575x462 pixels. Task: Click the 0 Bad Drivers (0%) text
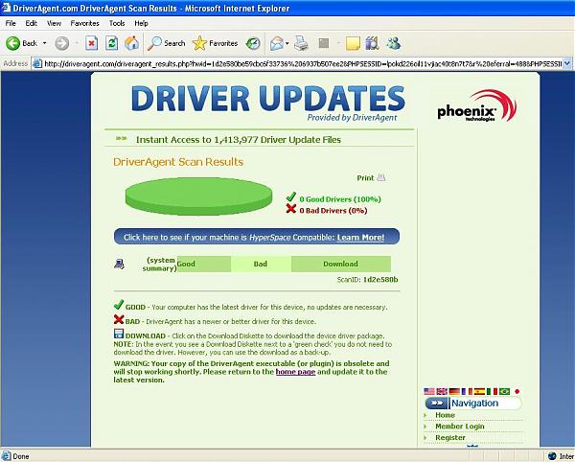(333, 211)
